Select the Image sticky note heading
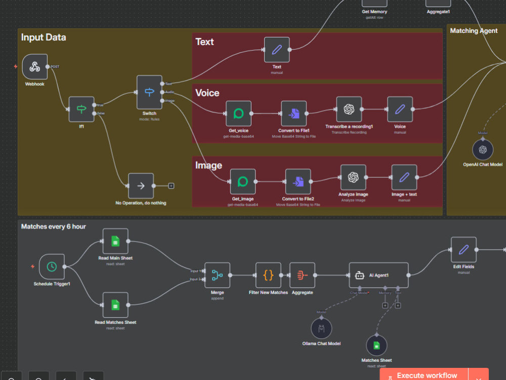This screenshot has width=506, height=380. coord(208,166)
